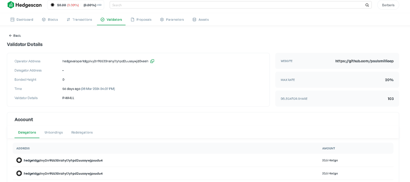Click the operator address hedgevaloper text

(105, 61)
